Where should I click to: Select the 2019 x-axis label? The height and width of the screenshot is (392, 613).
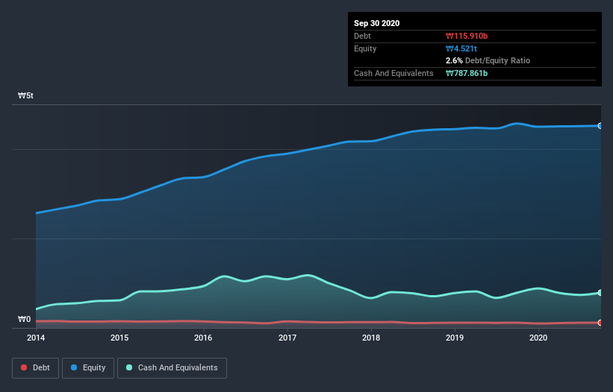click(x=455, y=338)
